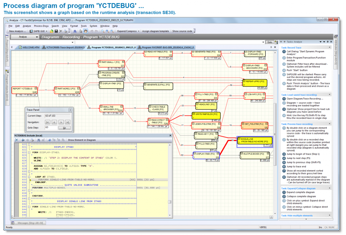
Task: Save the analysis with the disk icon
Action: pos(56,31)
